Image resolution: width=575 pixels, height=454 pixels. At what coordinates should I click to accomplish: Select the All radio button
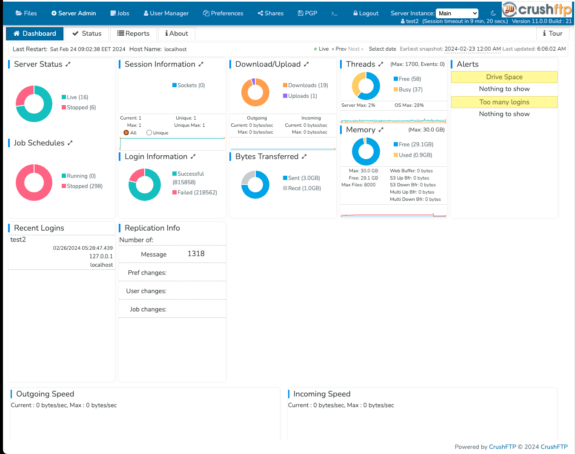(x=126, y=133)
